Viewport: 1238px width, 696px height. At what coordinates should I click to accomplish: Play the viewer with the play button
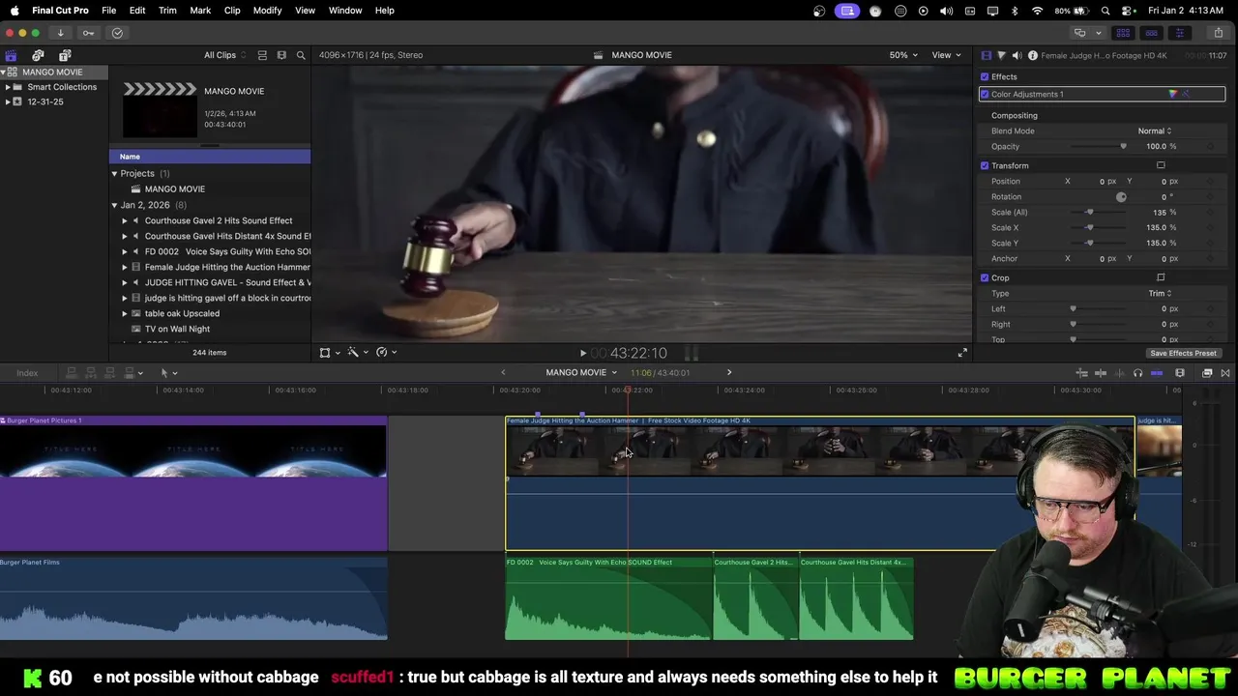point(582,353)
